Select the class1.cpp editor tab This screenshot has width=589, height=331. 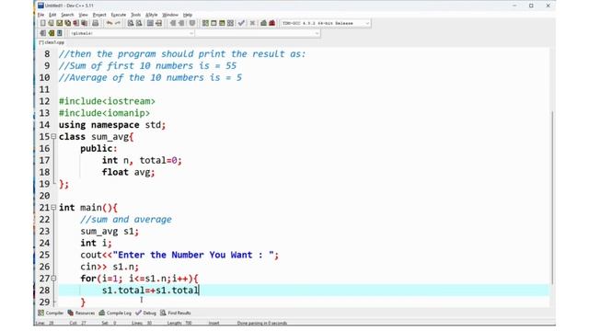[x=52, y=42]
